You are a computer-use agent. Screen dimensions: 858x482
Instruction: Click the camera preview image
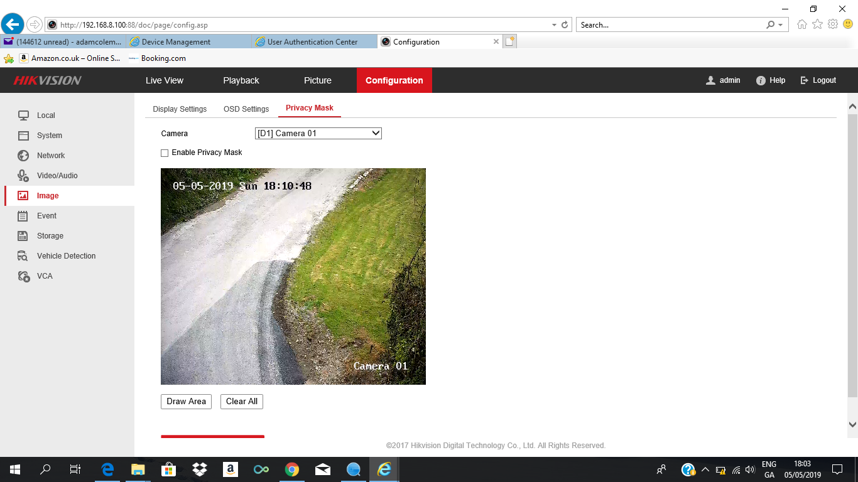pos(293,276)
